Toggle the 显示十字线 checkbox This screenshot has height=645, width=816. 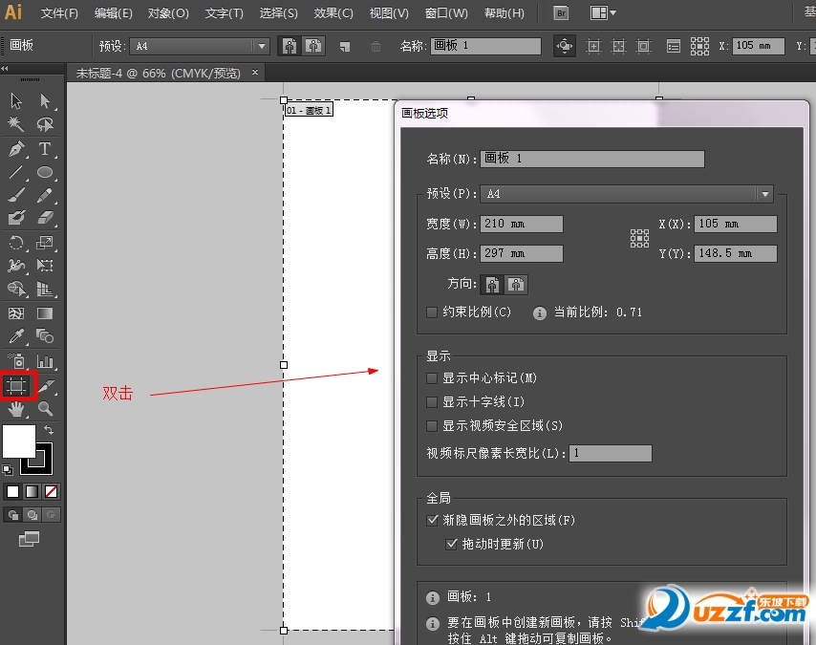[432, 402]
